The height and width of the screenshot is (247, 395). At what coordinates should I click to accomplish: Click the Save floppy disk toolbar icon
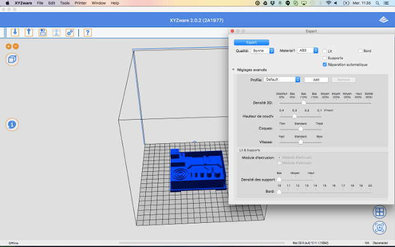(x=43, y=32)
